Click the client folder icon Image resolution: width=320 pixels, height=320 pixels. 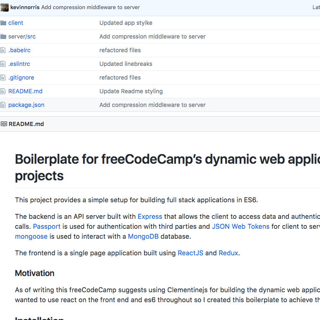click(3, 23)
